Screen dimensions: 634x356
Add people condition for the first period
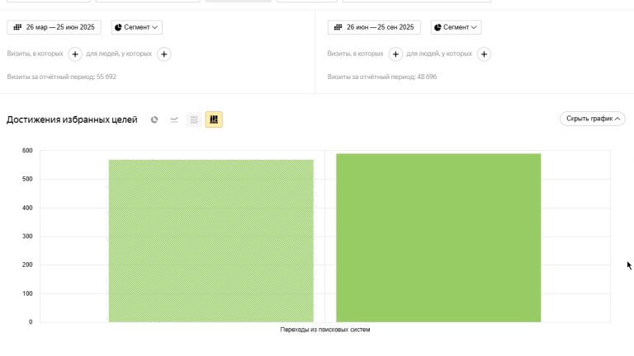pos(163,54)
